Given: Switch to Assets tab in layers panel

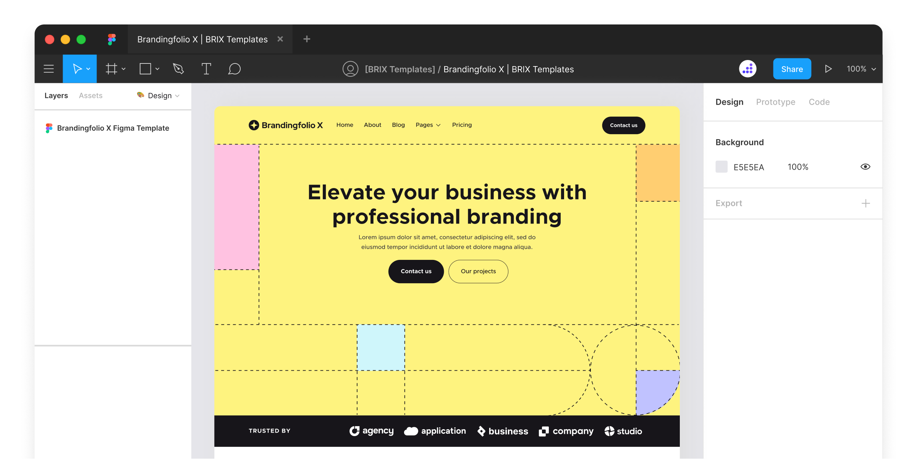Looking at the screenshot, I should coord(91,95).
